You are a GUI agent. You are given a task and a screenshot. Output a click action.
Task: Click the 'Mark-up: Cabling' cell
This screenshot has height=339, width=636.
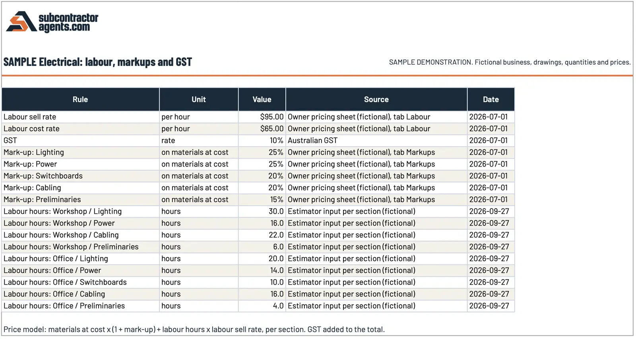(80, 188)
